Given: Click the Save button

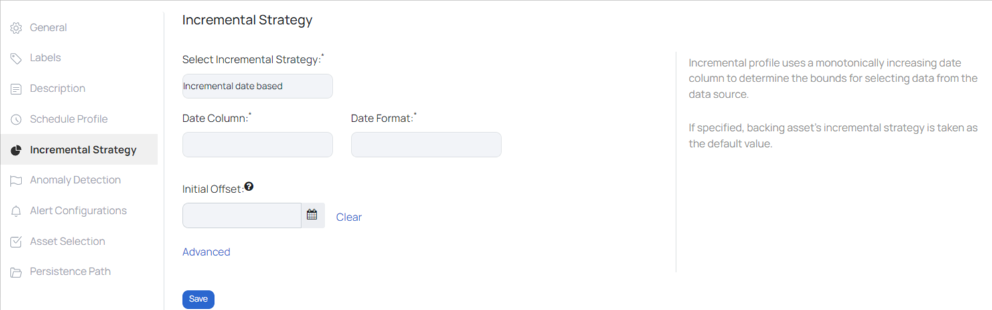Looking at the screenshot, I should [x=198, y=299].
